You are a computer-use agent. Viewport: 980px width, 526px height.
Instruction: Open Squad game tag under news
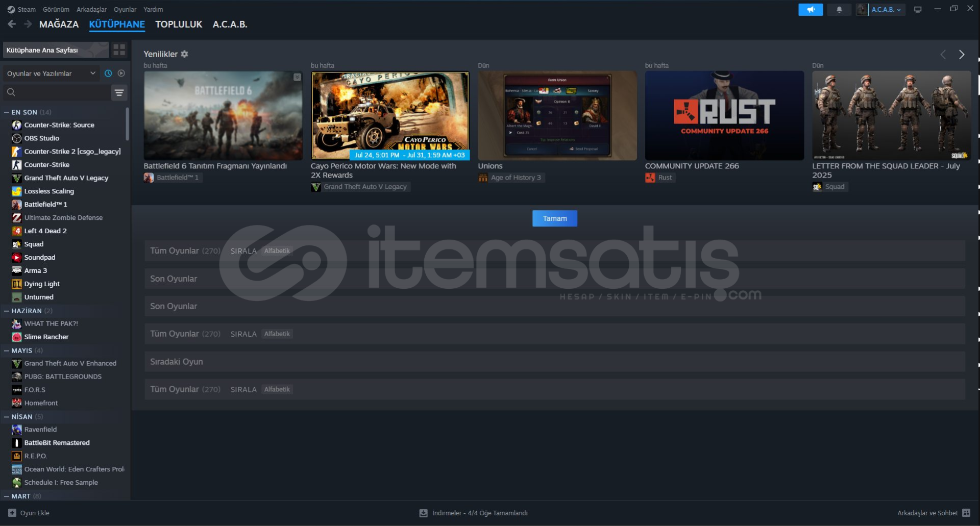click(830, 187)
